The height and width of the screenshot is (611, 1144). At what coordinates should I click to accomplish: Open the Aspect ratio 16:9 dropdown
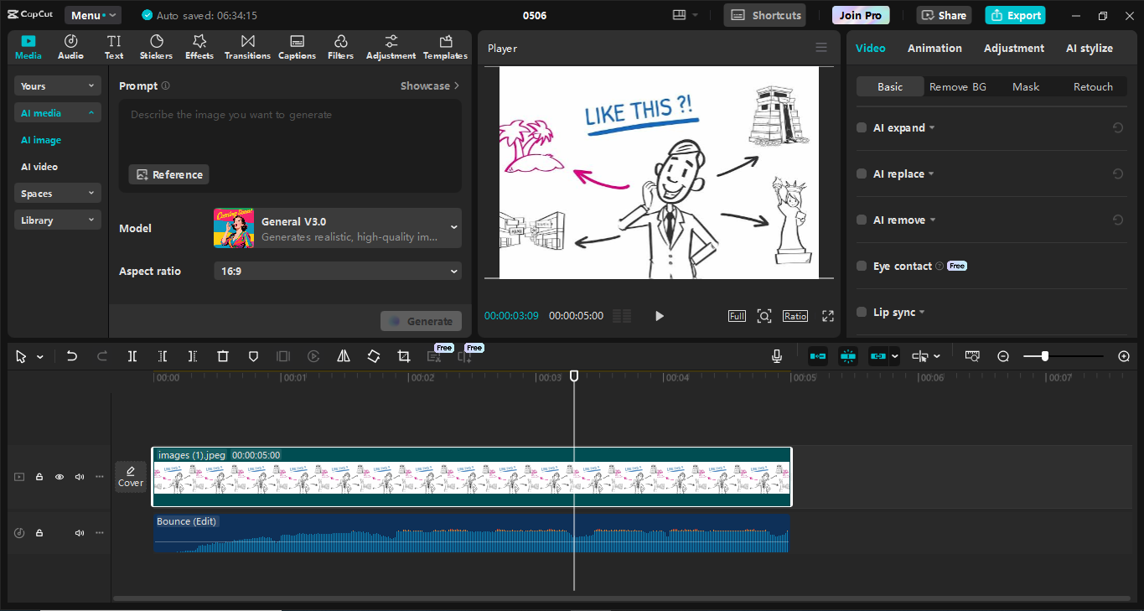pyautogui.click(x=337, y=271)
